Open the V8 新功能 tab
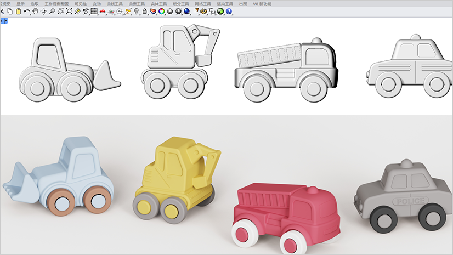 click(262, 4)
